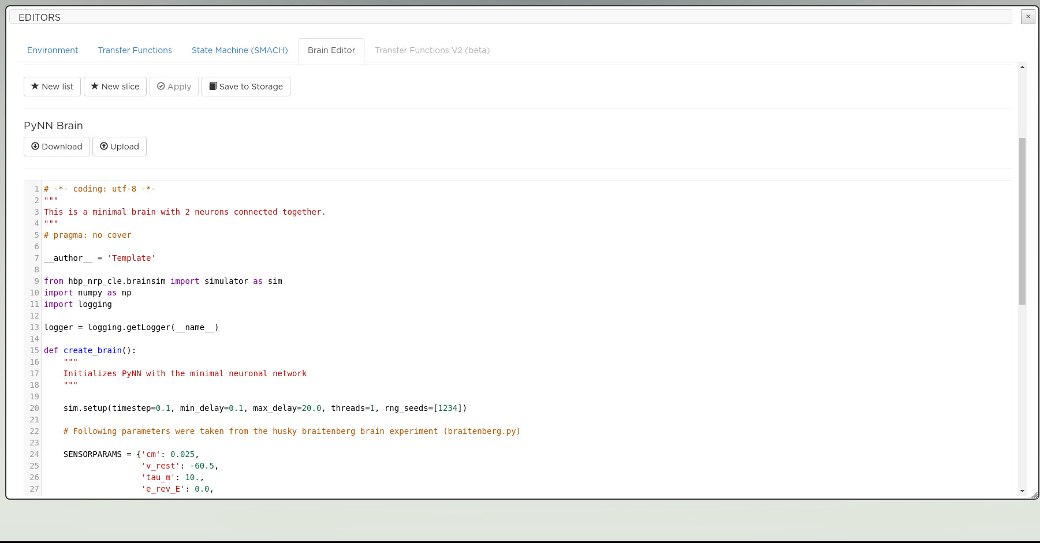Screen dimensions: 1040x543
Task: Click the New list button
Action: 52,87
